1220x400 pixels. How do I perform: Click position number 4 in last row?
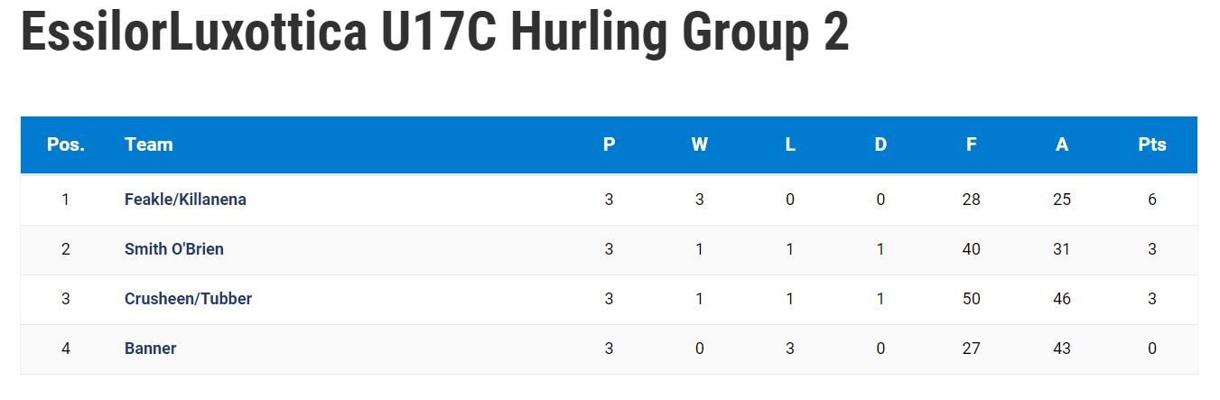tap(65, 349)
